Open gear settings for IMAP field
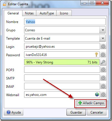 coord(103,86)
